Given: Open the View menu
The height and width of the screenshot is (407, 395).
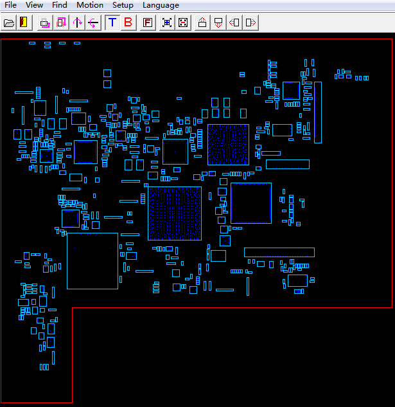Looking at the screenshot, I should pos(34,5).
